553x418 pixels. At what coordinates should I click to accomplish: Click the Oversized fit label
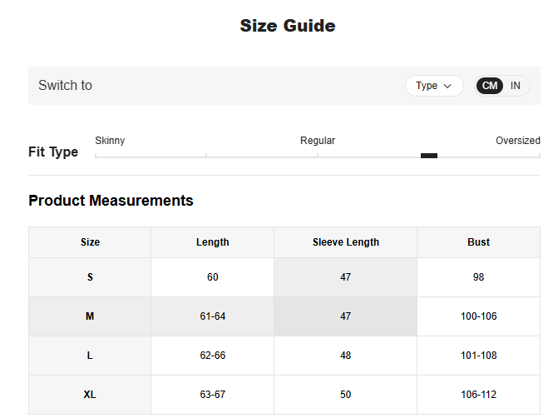517,141
